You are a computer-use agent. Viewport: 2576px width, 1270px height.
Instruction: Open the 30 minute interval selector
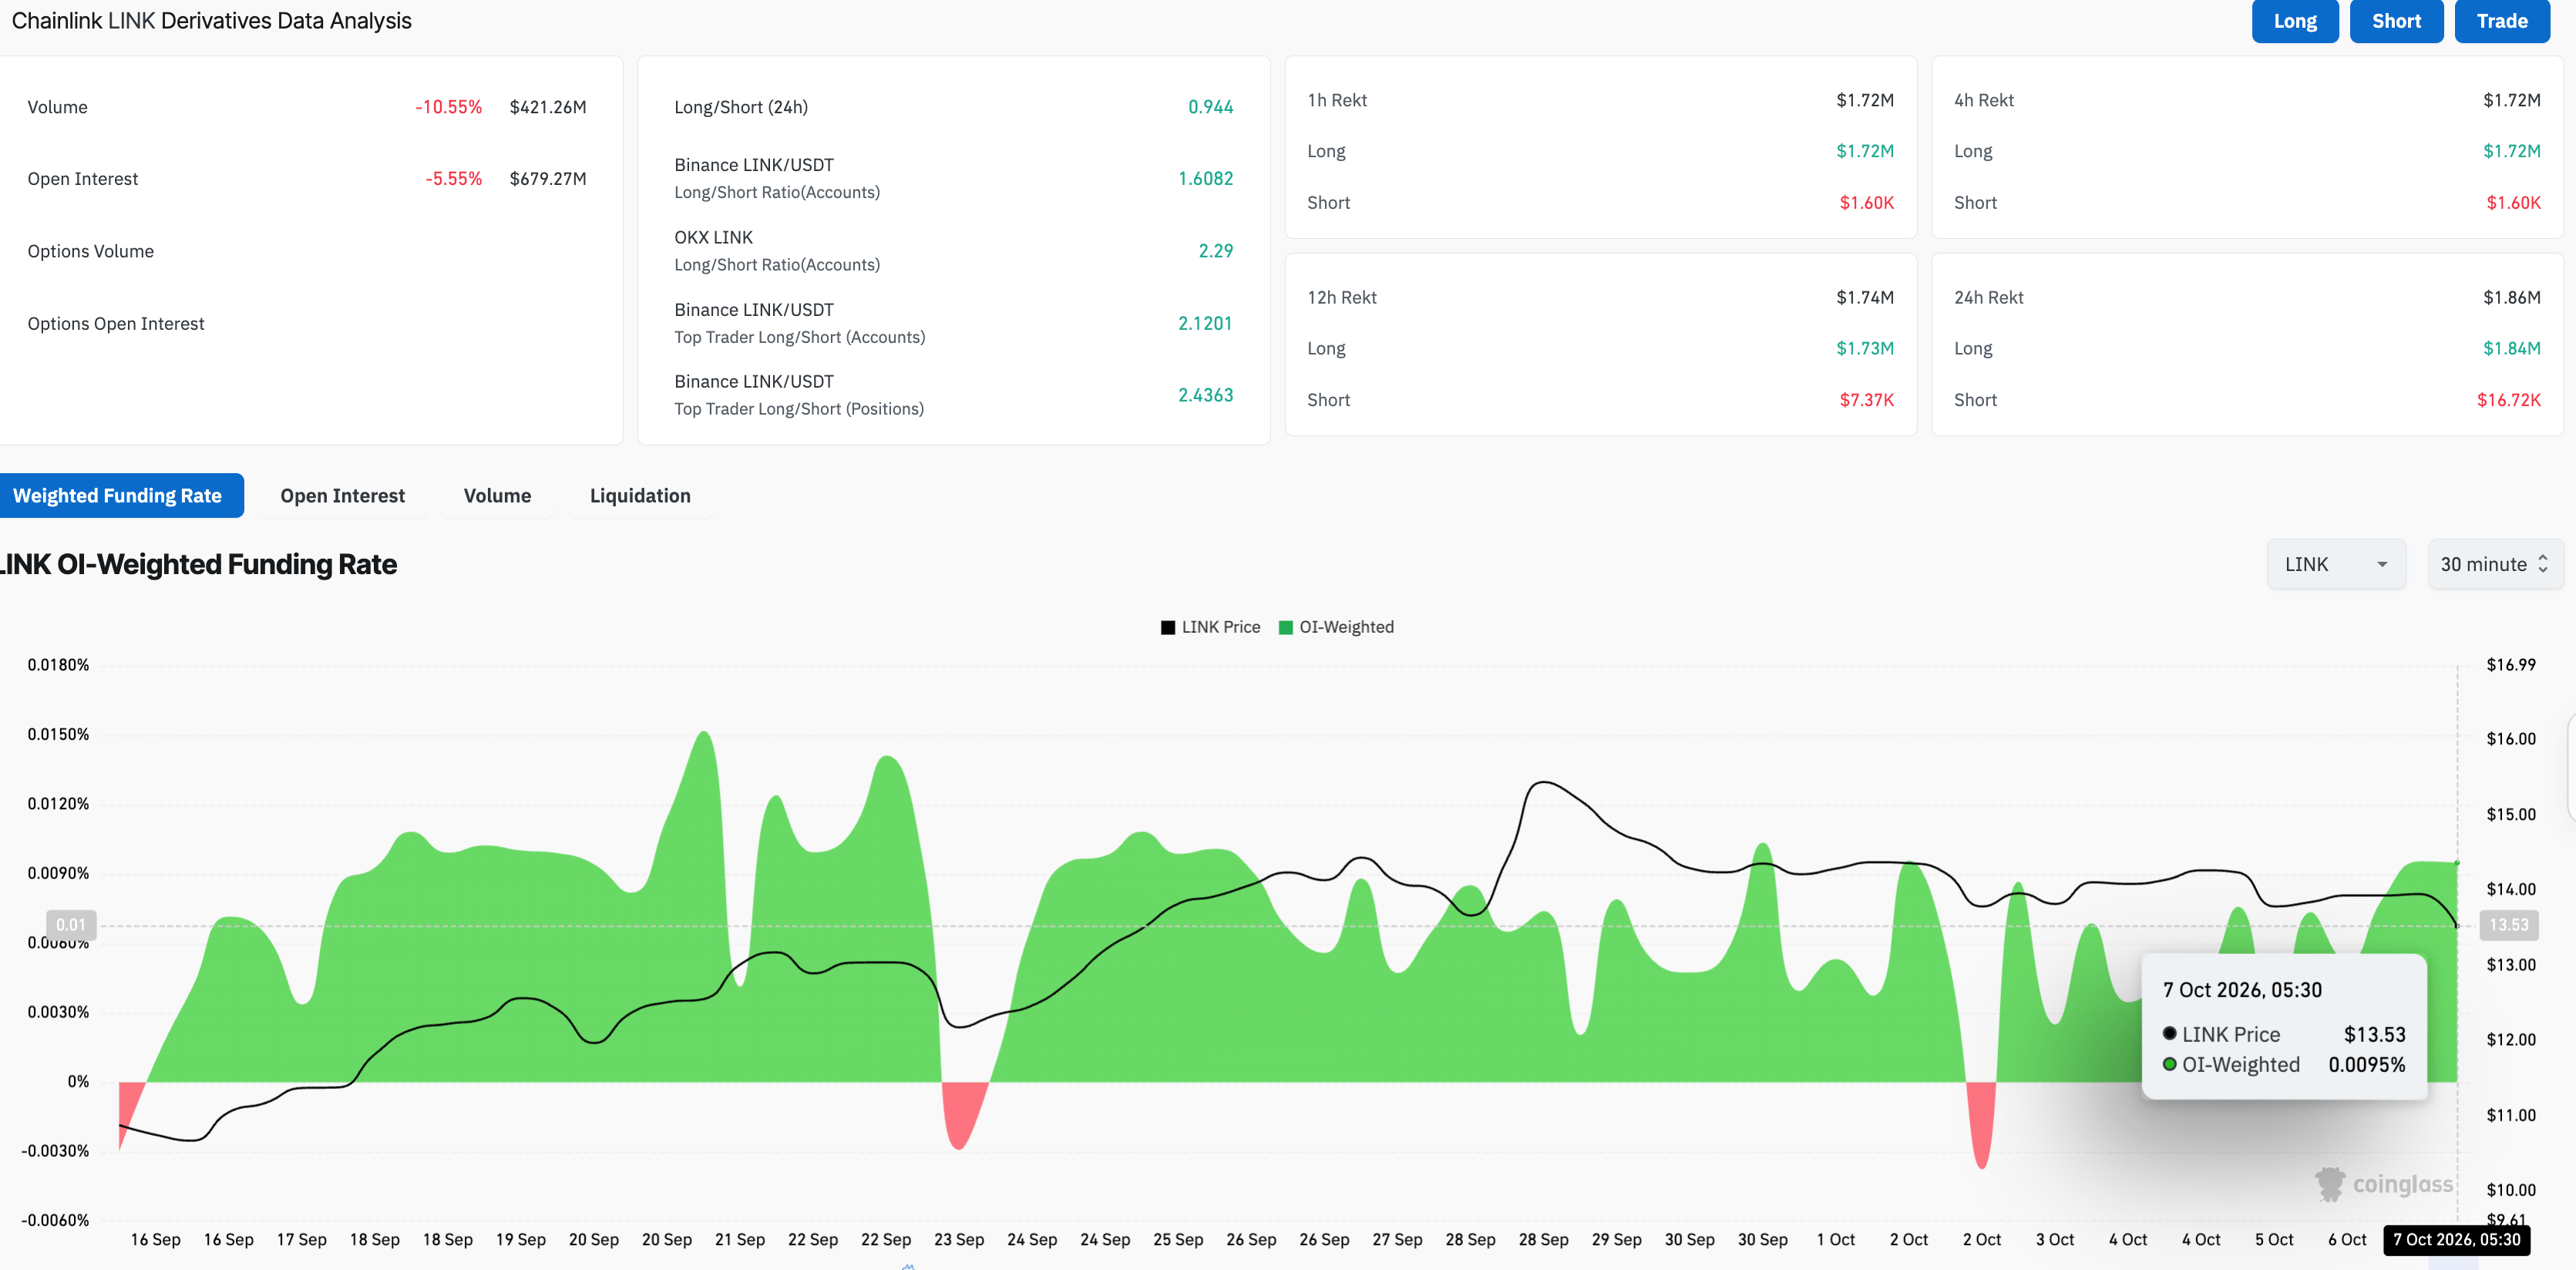click(2495, 564)
